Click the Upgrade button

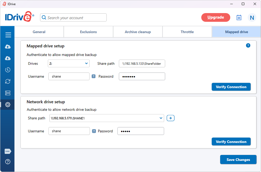tap(216, 17)
